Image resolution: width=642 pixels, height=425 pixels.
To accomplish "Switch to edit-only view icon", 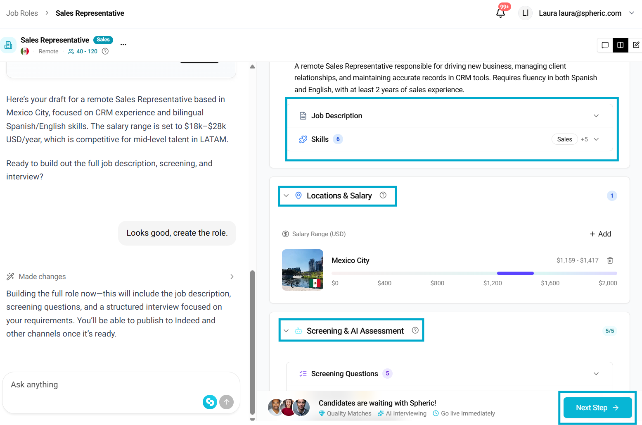I will coord(636,45).
